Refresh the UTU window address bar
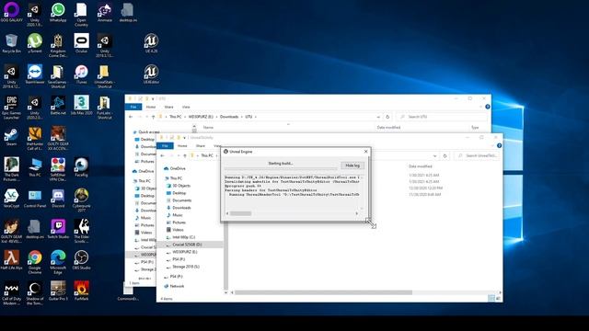 click(387, 117)
